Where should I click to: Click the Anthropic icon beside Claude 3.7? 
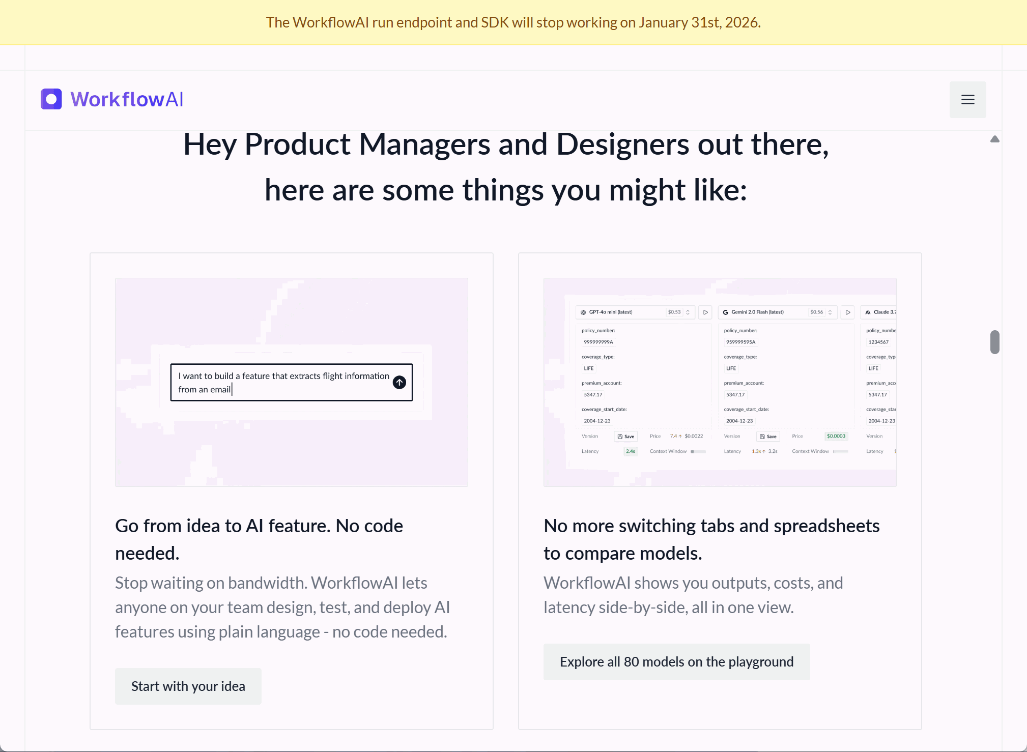(x=868, y=312)
